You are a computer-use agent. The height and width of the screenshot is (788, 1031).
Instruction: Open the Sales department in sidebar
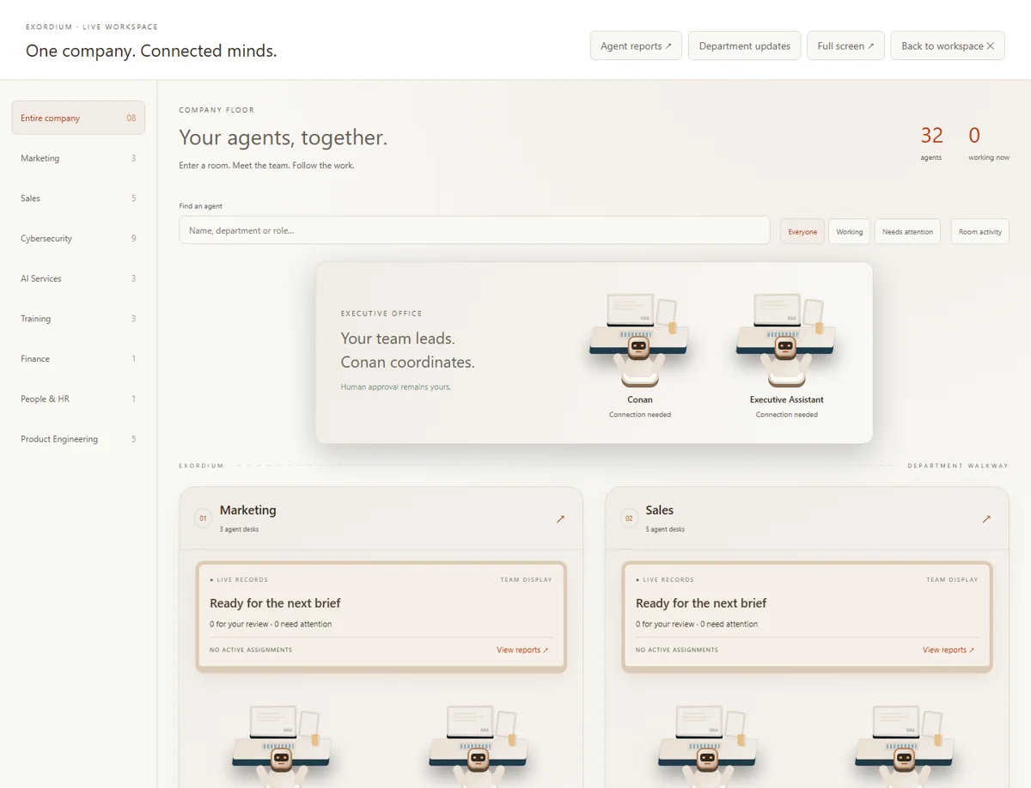(x=78, y=199)
